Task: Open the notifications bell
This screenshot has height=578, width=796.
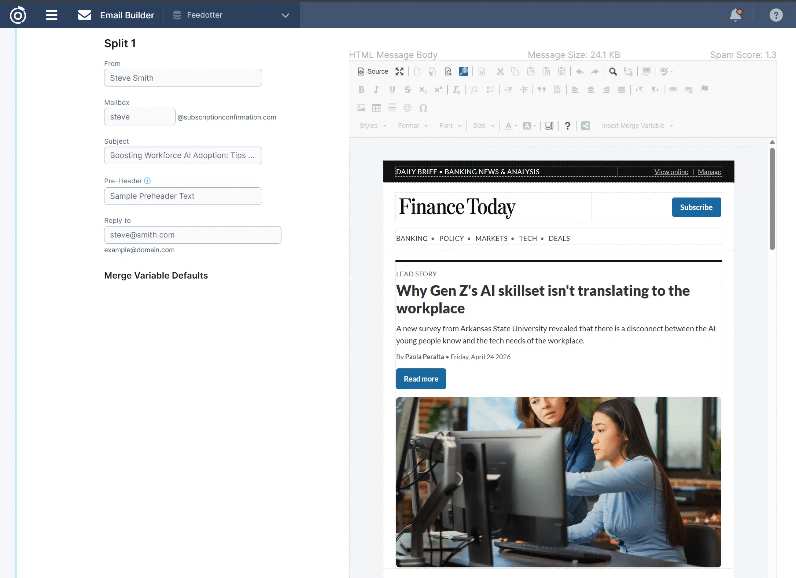Action: (x=736, y=15)
